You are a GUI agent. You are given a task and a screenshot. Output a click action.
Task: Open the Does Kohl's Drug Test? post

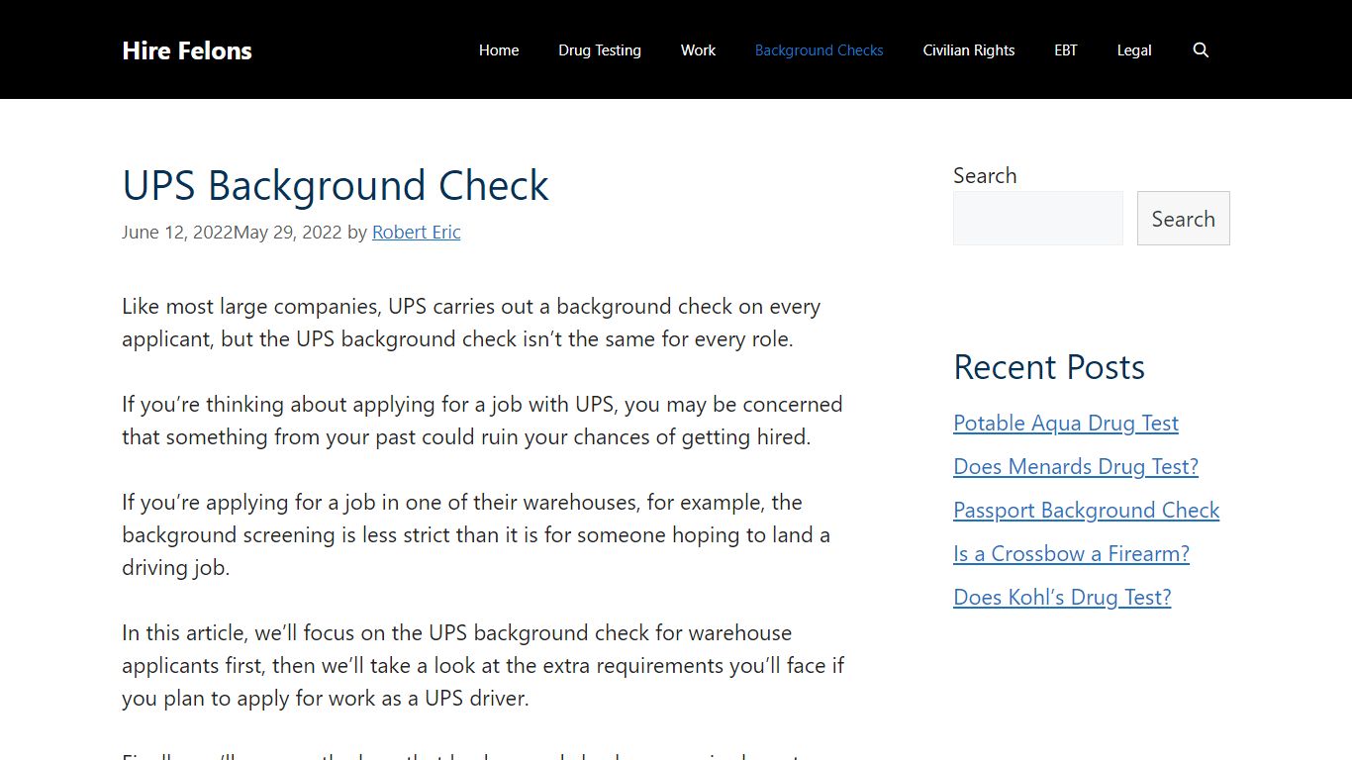[1062, 598]
